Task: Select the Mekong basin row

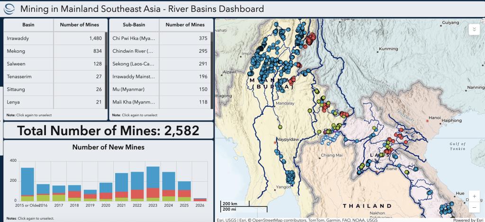Action: pyautogui.click(x=54, y=51)
